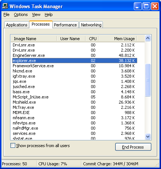The width and height of the screenshot is (161, 169).
Task: Click the 48.812 K memory value
Action: pos(127,55)
